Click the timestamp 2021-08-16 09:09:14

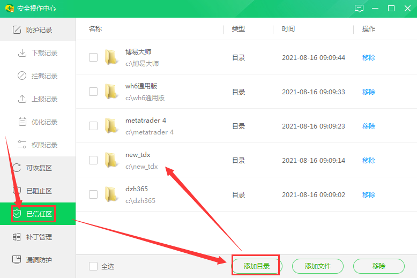314,160
